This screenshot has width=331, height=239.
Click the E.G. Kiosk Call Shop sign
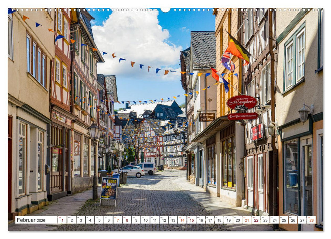click(207, 117)
